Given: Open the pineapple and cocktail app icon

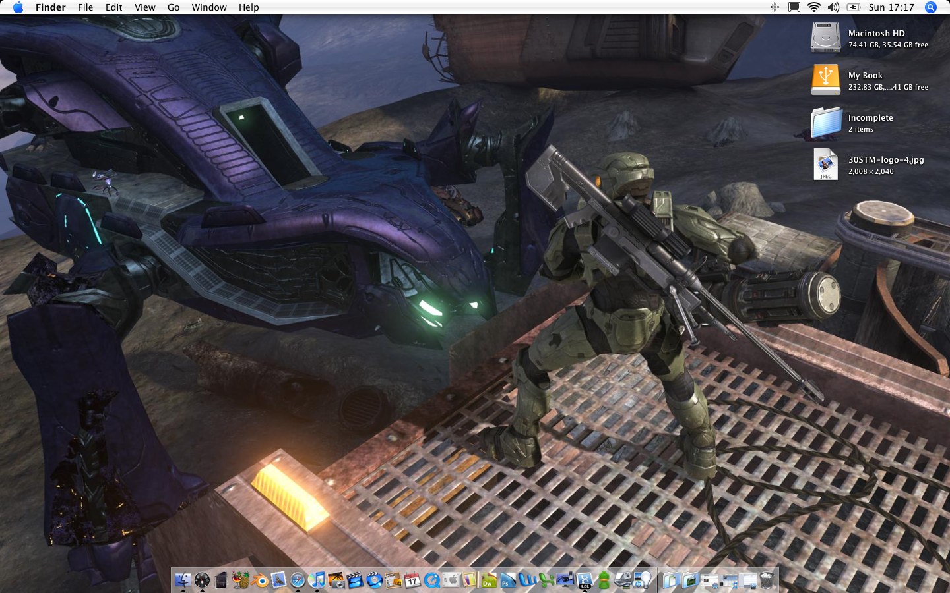Looking at the screenshot, I should click(x=241, y=580).
